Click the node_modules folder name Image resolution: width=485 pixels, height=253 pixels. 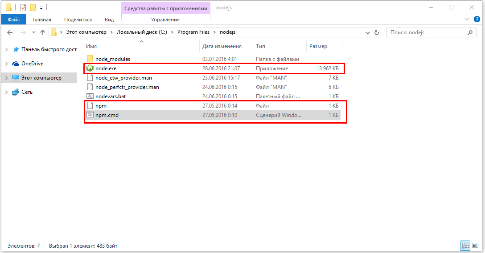click(113, 59)
